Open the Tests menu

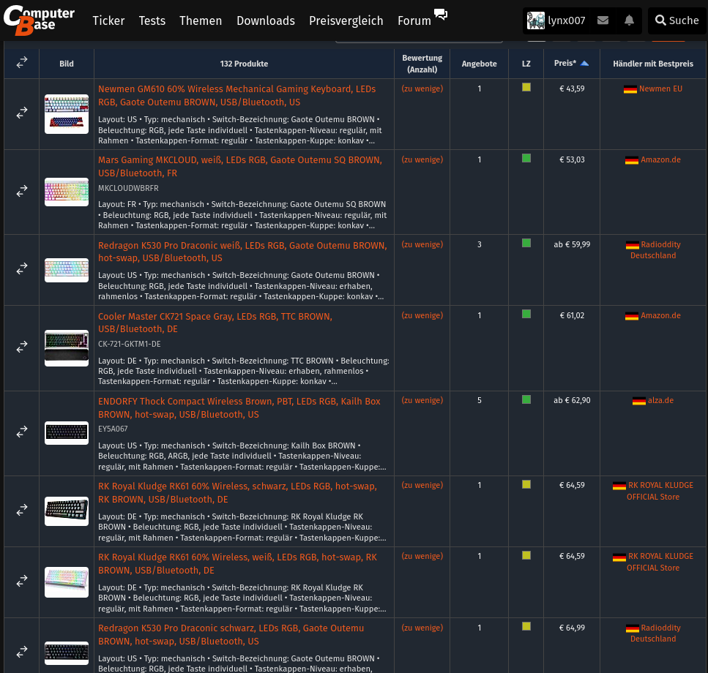152,20
